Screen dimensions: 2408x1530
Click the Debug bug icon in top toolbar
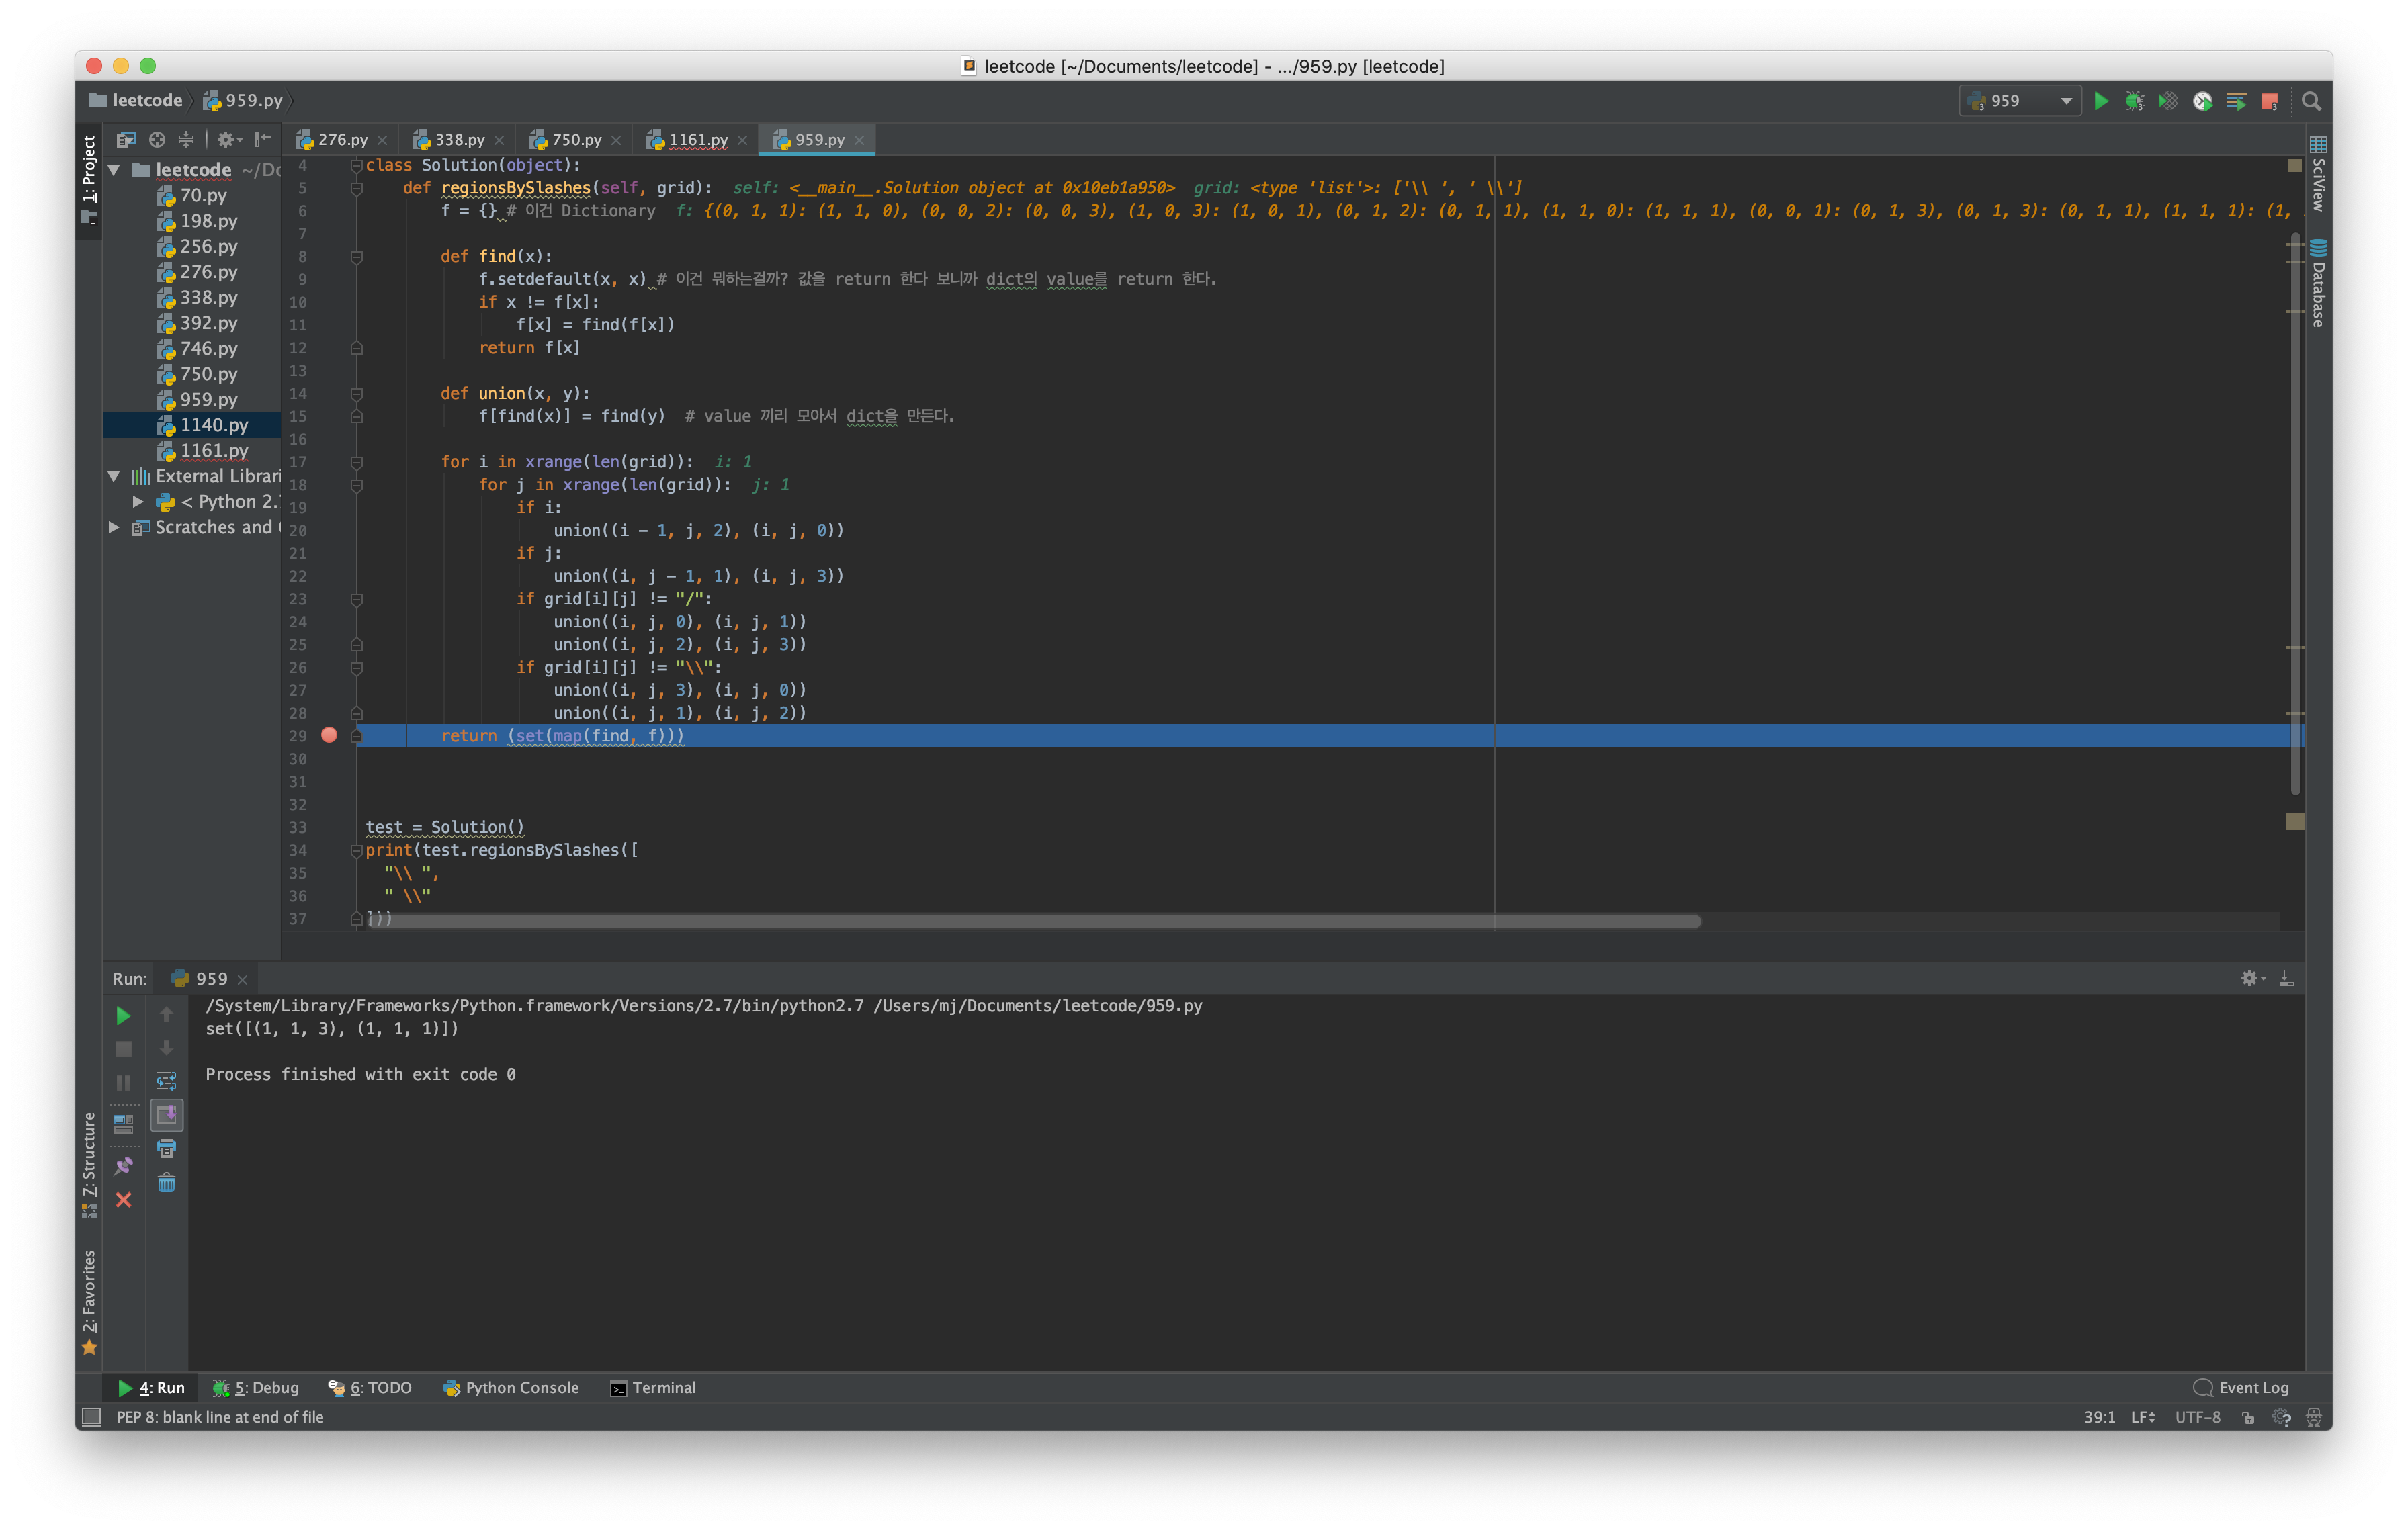pos(2134,101)
